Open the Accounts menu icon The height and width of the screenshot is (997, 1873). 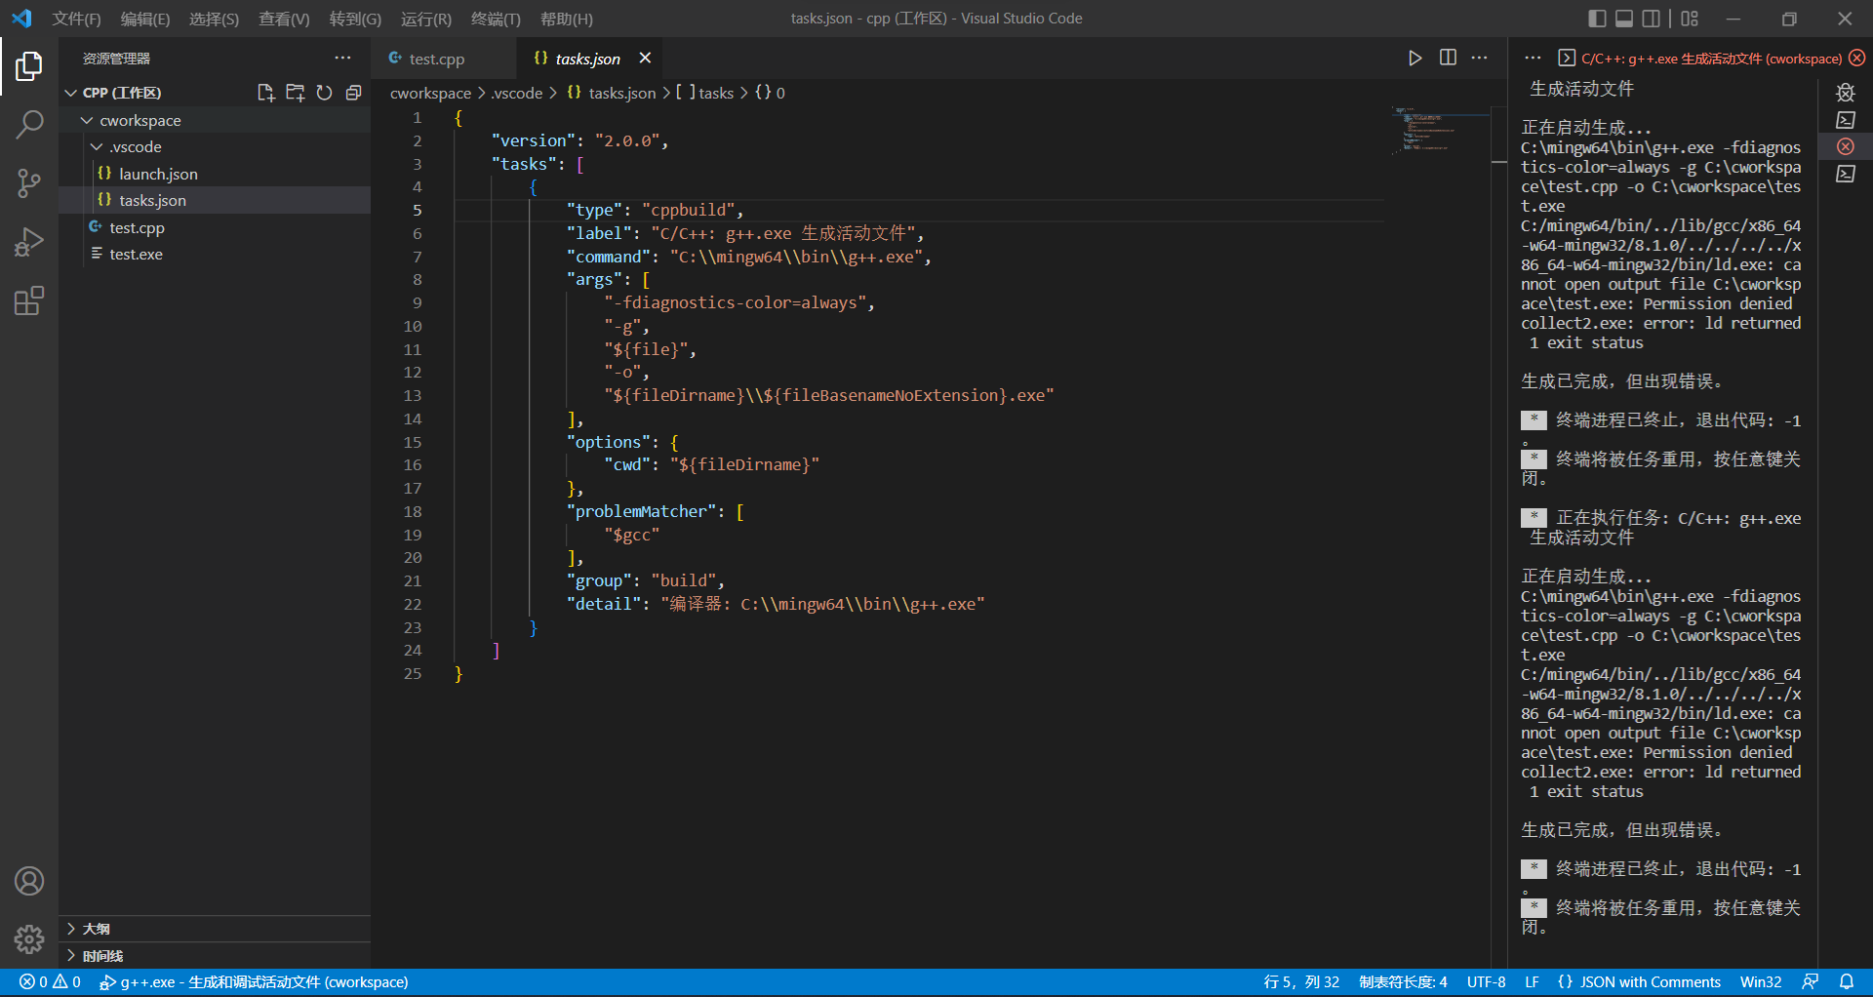tap(29, 881)
